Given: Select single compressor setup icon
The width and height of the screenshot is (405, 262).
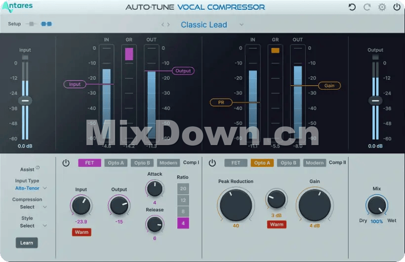Looking at the screenshot, I should (x=31, y=24).
